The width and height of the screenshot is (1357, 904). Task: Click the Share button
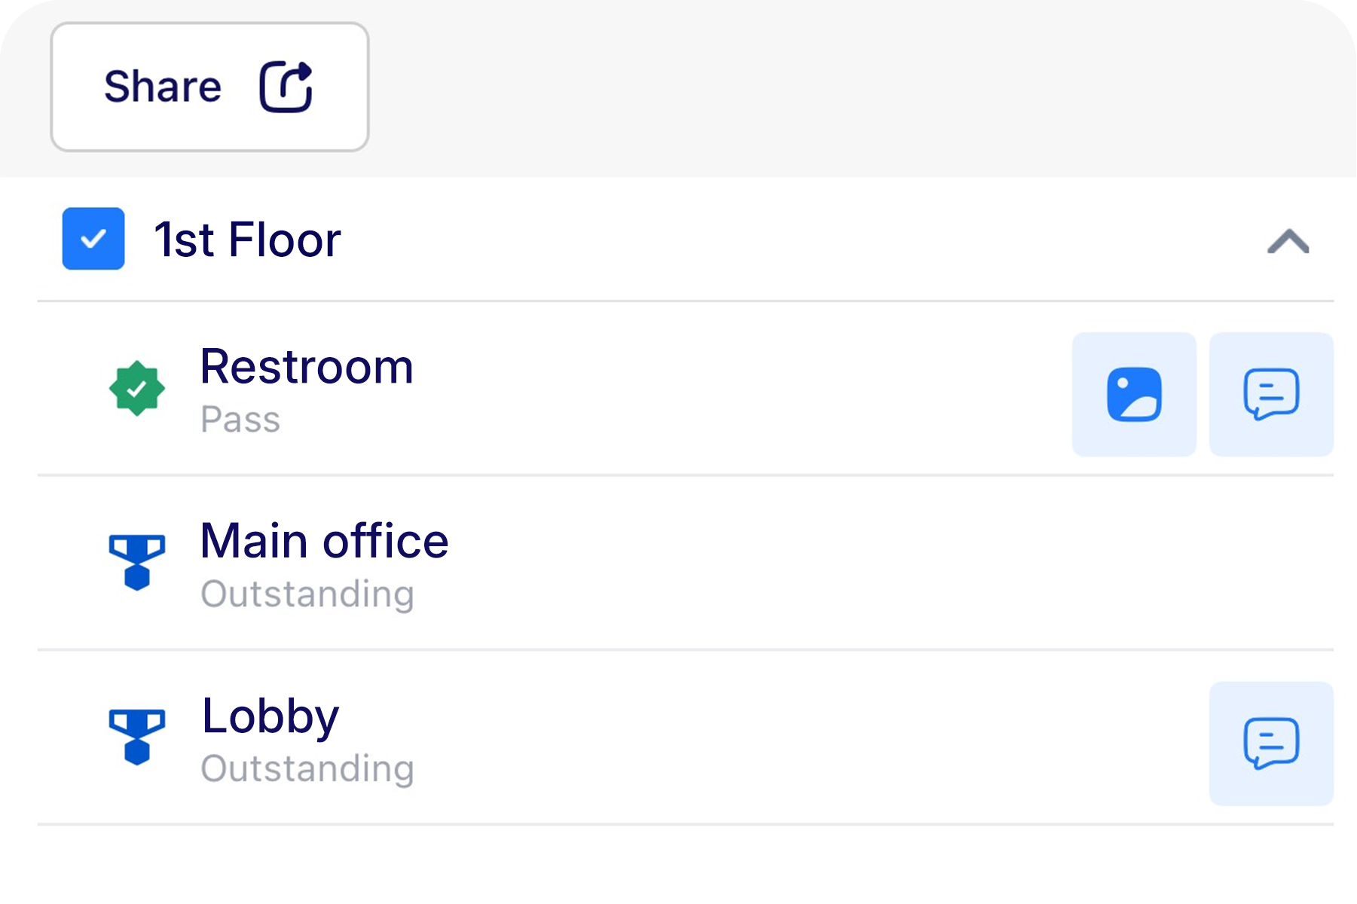(x=209, y=87)
